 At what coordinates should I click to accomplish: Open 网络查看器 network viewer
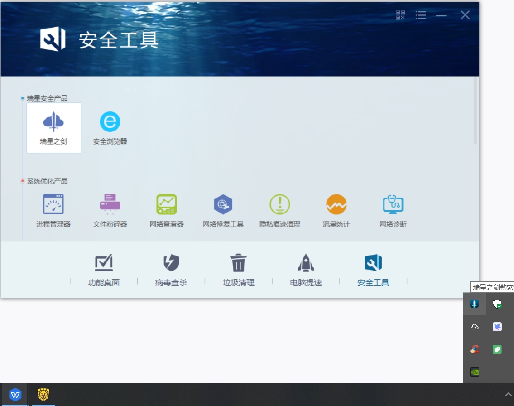(x=167, y=211)
